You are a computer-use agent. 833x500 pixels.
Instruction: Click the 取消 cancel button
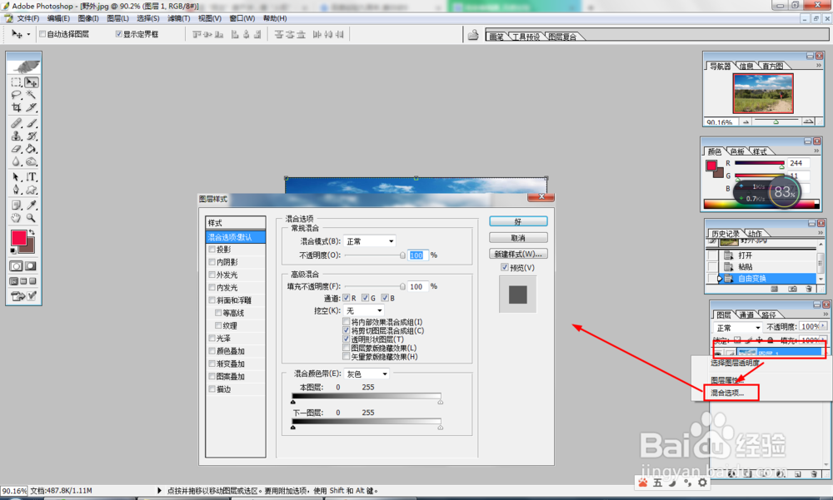[x=518, y=238]
